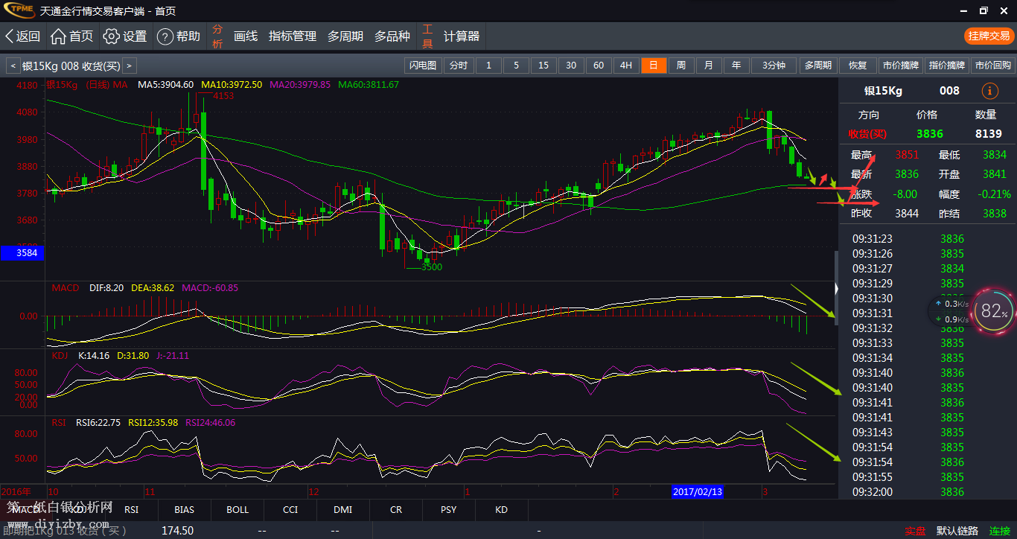Switch to next instrument with > arrow
1017x539 pixels.
click(130, 66)
